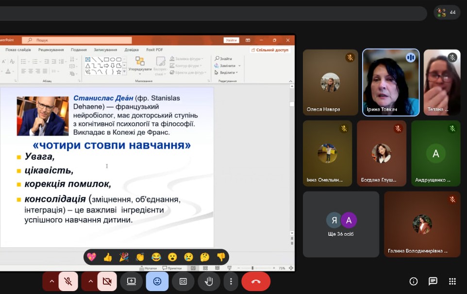The width and height of the screenshot is (467, 294).
Task: Click the present screen icon
Action: (x=131, y=281)
